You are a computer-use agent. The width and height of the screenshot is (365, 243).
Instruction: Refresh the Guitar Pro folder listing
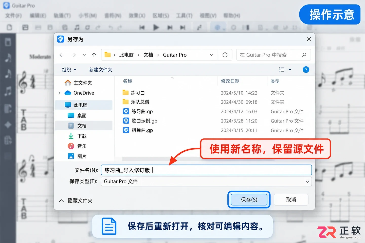pyautogui.click(x=225, y=55)
